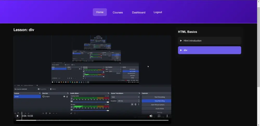Click the Scene Transitions panel undock icon
This screenshot has height=126, width=260.
click(x=139, y=93)
